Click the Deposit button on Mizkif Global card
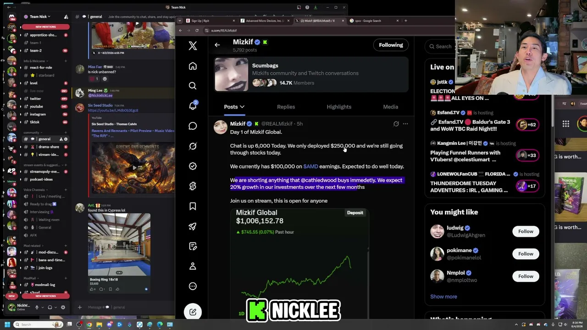587x330 pixels. point(355,213)
